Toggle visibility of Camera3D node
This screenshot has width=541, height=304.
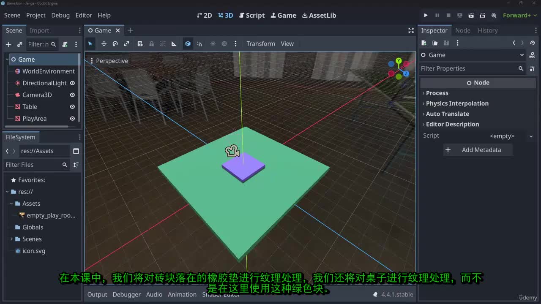(x=72, y=95)
